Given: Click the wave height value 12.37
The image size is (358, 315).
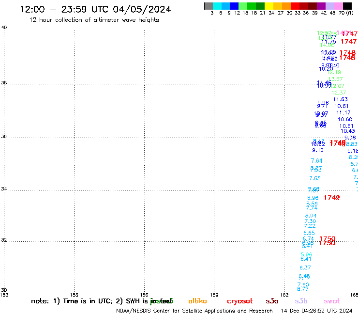Looking at the screenshot, I should pos(339,93).
